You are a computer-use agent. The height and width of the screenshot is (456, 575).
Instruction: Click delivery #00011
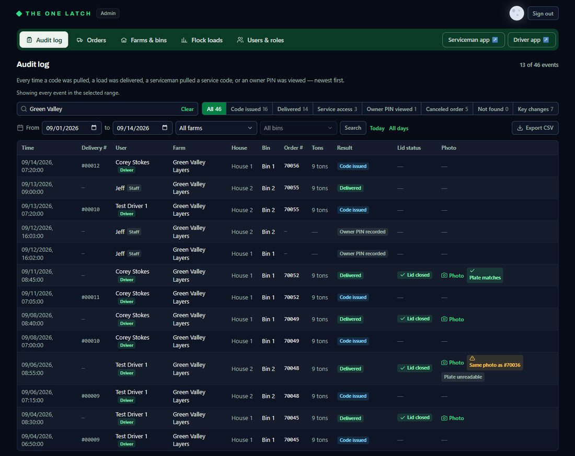point(90,297)
